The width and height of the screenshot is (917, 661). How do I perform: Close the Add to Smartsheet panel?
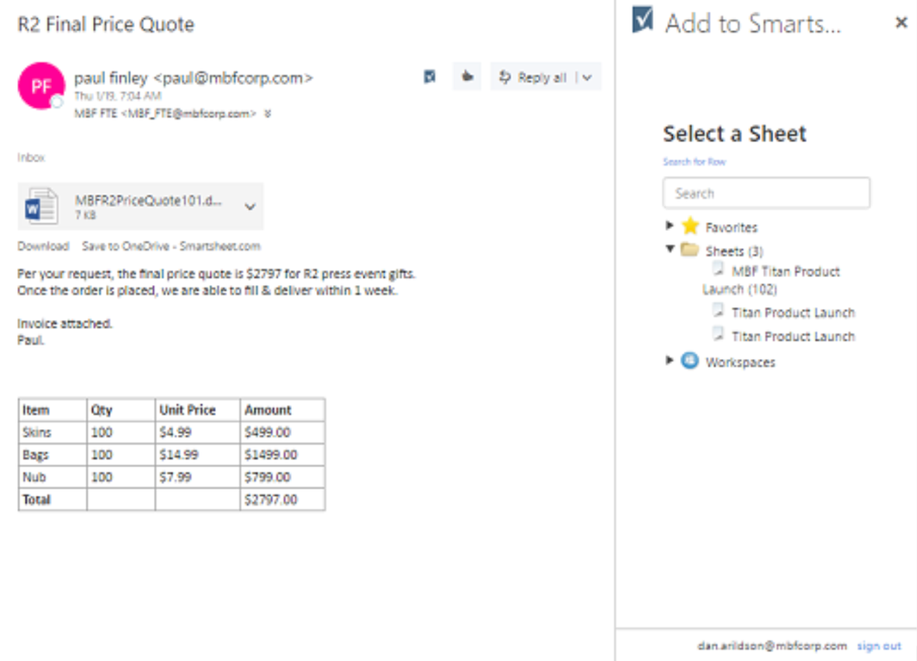click(x=902, y=22)
